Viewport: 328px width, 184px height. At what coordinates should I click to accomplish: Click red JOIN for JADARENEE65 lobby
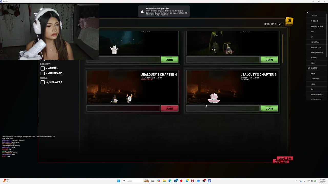pyautogui.click(x=169, y=109)
